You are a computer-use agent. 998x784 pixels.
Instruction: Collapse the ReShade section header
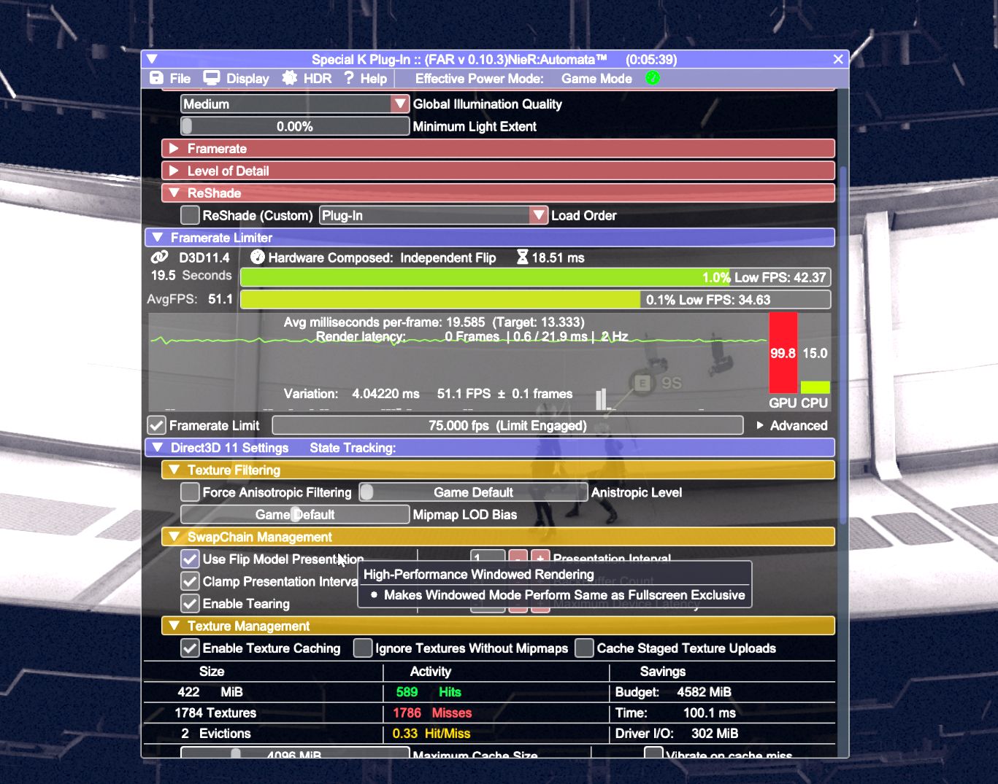(x=498, y=193)
